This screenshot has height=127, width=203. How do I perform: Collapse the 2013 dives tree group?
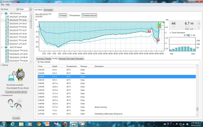[x=2, y=13]
